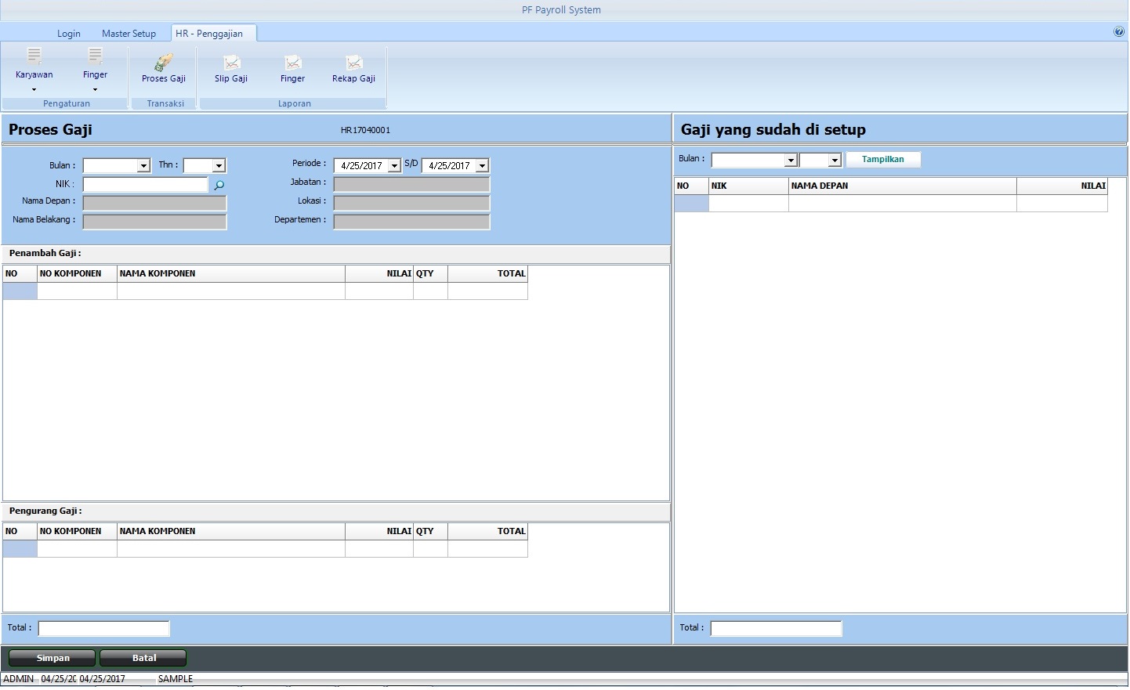Expand the Bulan dropdown in Proses Gaji
The width and height of the screenshot is (1130, 690).
(143, 166)
